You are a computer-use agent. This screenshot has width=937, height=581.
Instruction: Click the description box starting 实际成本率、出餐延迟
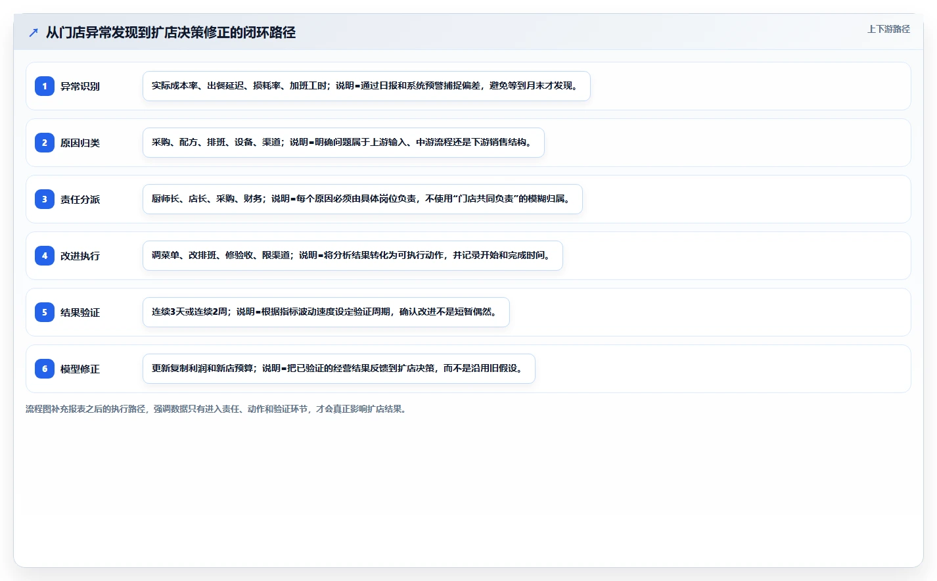click(367, 86)
